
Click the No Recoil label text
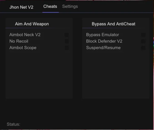pos(19,41)
